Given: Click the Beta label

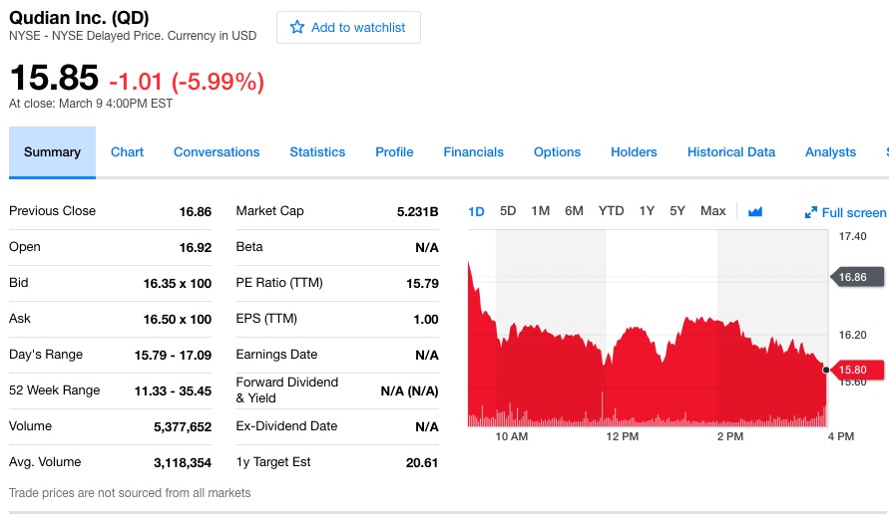Looking at the screenshot, I should point(249,247).
